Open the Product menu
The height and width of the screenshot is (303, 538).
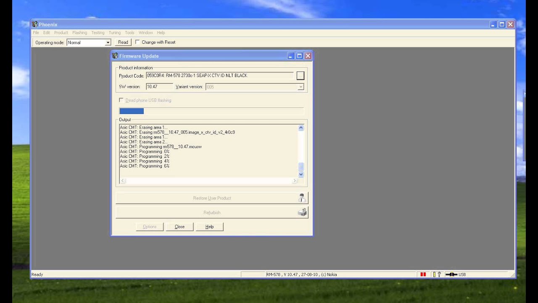[61, 32]
